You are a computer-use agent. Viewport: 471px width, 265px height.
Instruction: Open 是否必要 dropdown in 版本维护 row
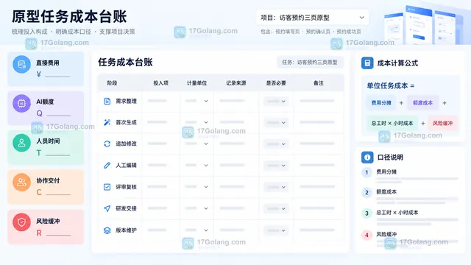(x=276, y=230)
